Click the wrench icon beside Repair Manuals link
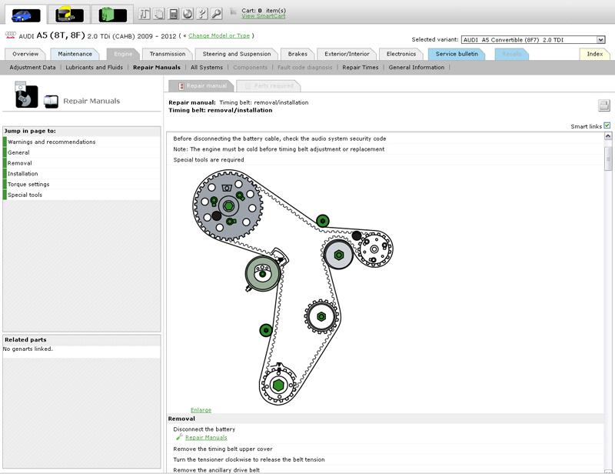Viewport: 615px width, 474px height. [x=179, y=437]
